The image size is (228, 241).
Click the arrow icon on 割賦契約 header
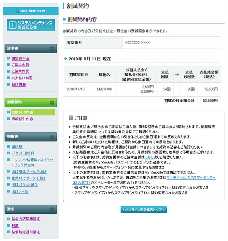(52, 102)
